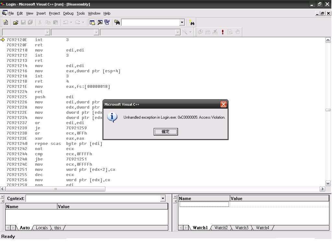Click the disassembly horizontal scrollbar thumb
The width and height of the screenshot is (332, 249).
click(x=55, y=189)
